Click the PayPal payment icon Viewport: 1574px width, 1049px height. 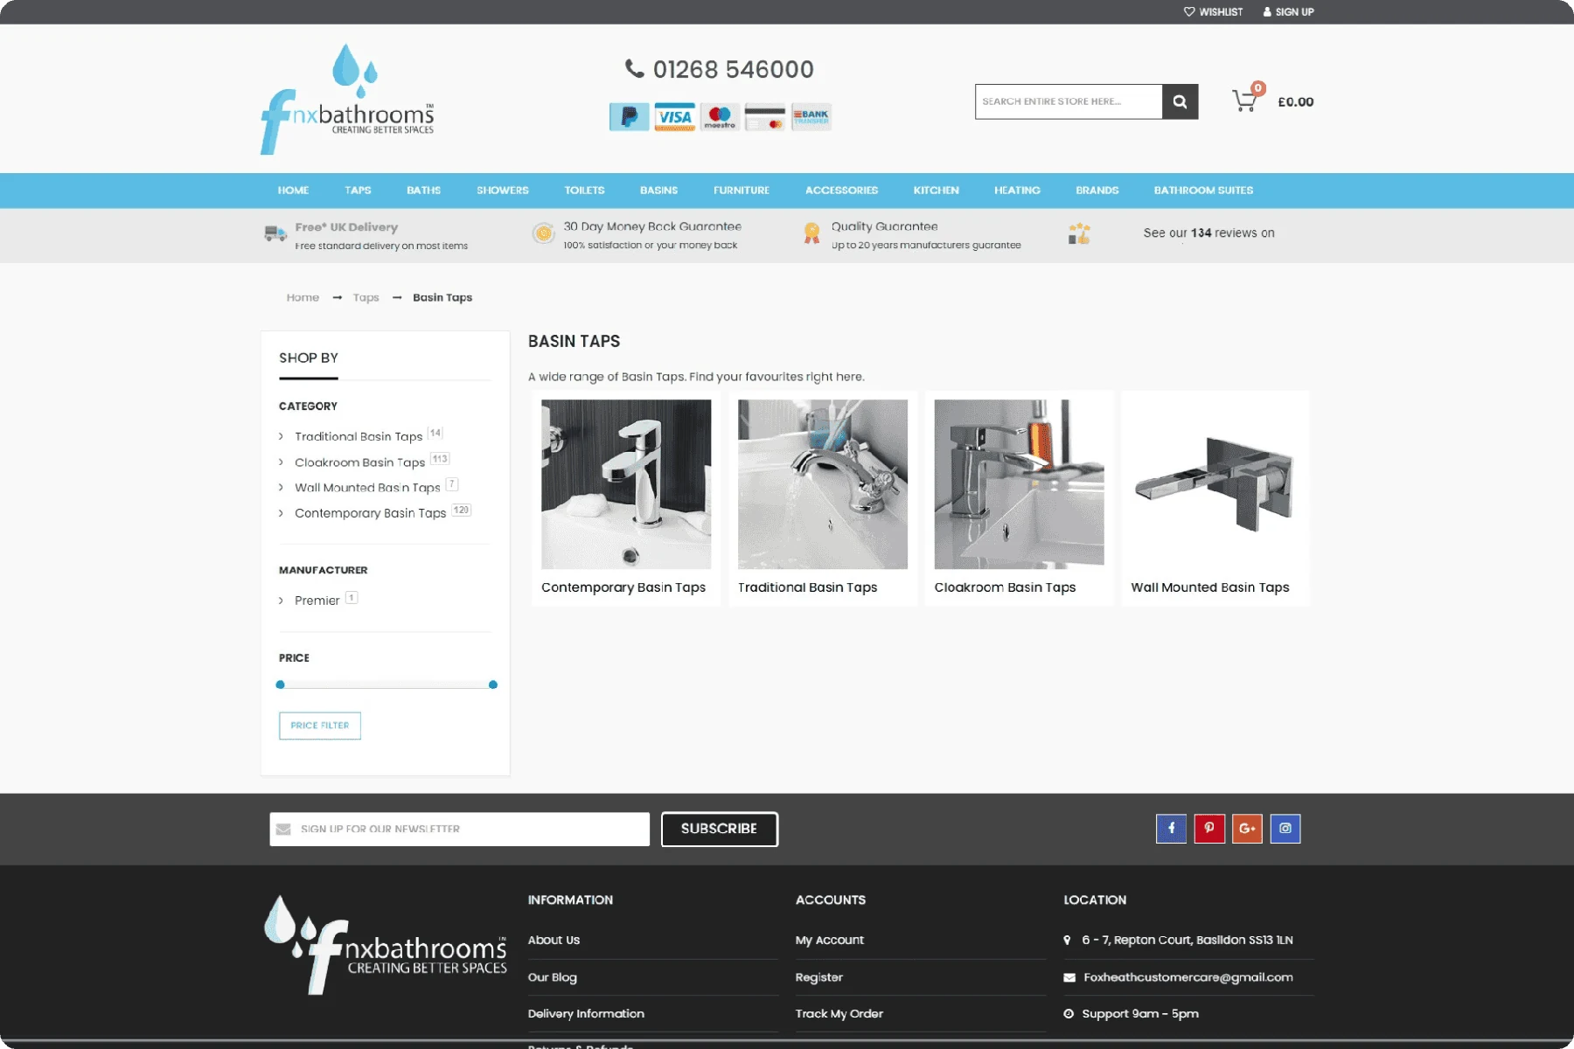tap(630, 117)
